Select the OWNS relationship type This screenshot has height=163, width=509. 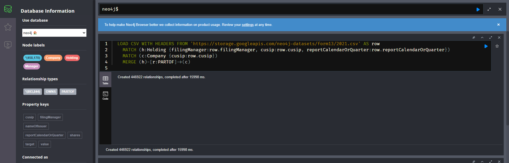(51, 92)
